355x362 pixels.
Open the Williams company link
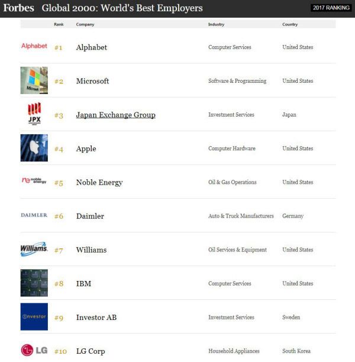[x=91, y=250]
